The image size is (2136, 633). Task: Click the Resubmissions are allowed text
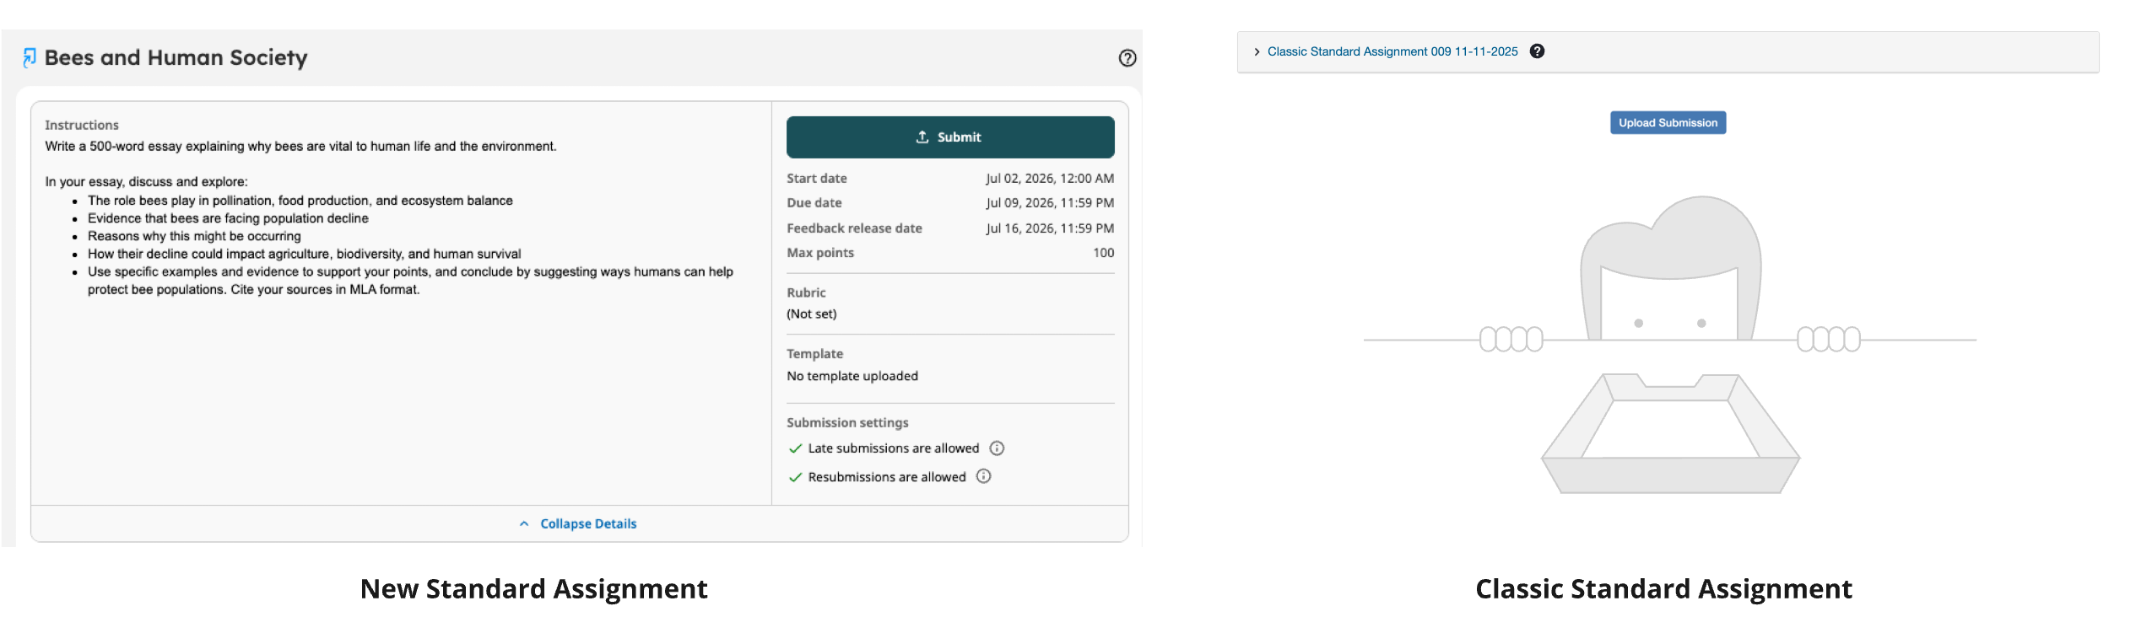pyautogui.click(x=887, y=477)
